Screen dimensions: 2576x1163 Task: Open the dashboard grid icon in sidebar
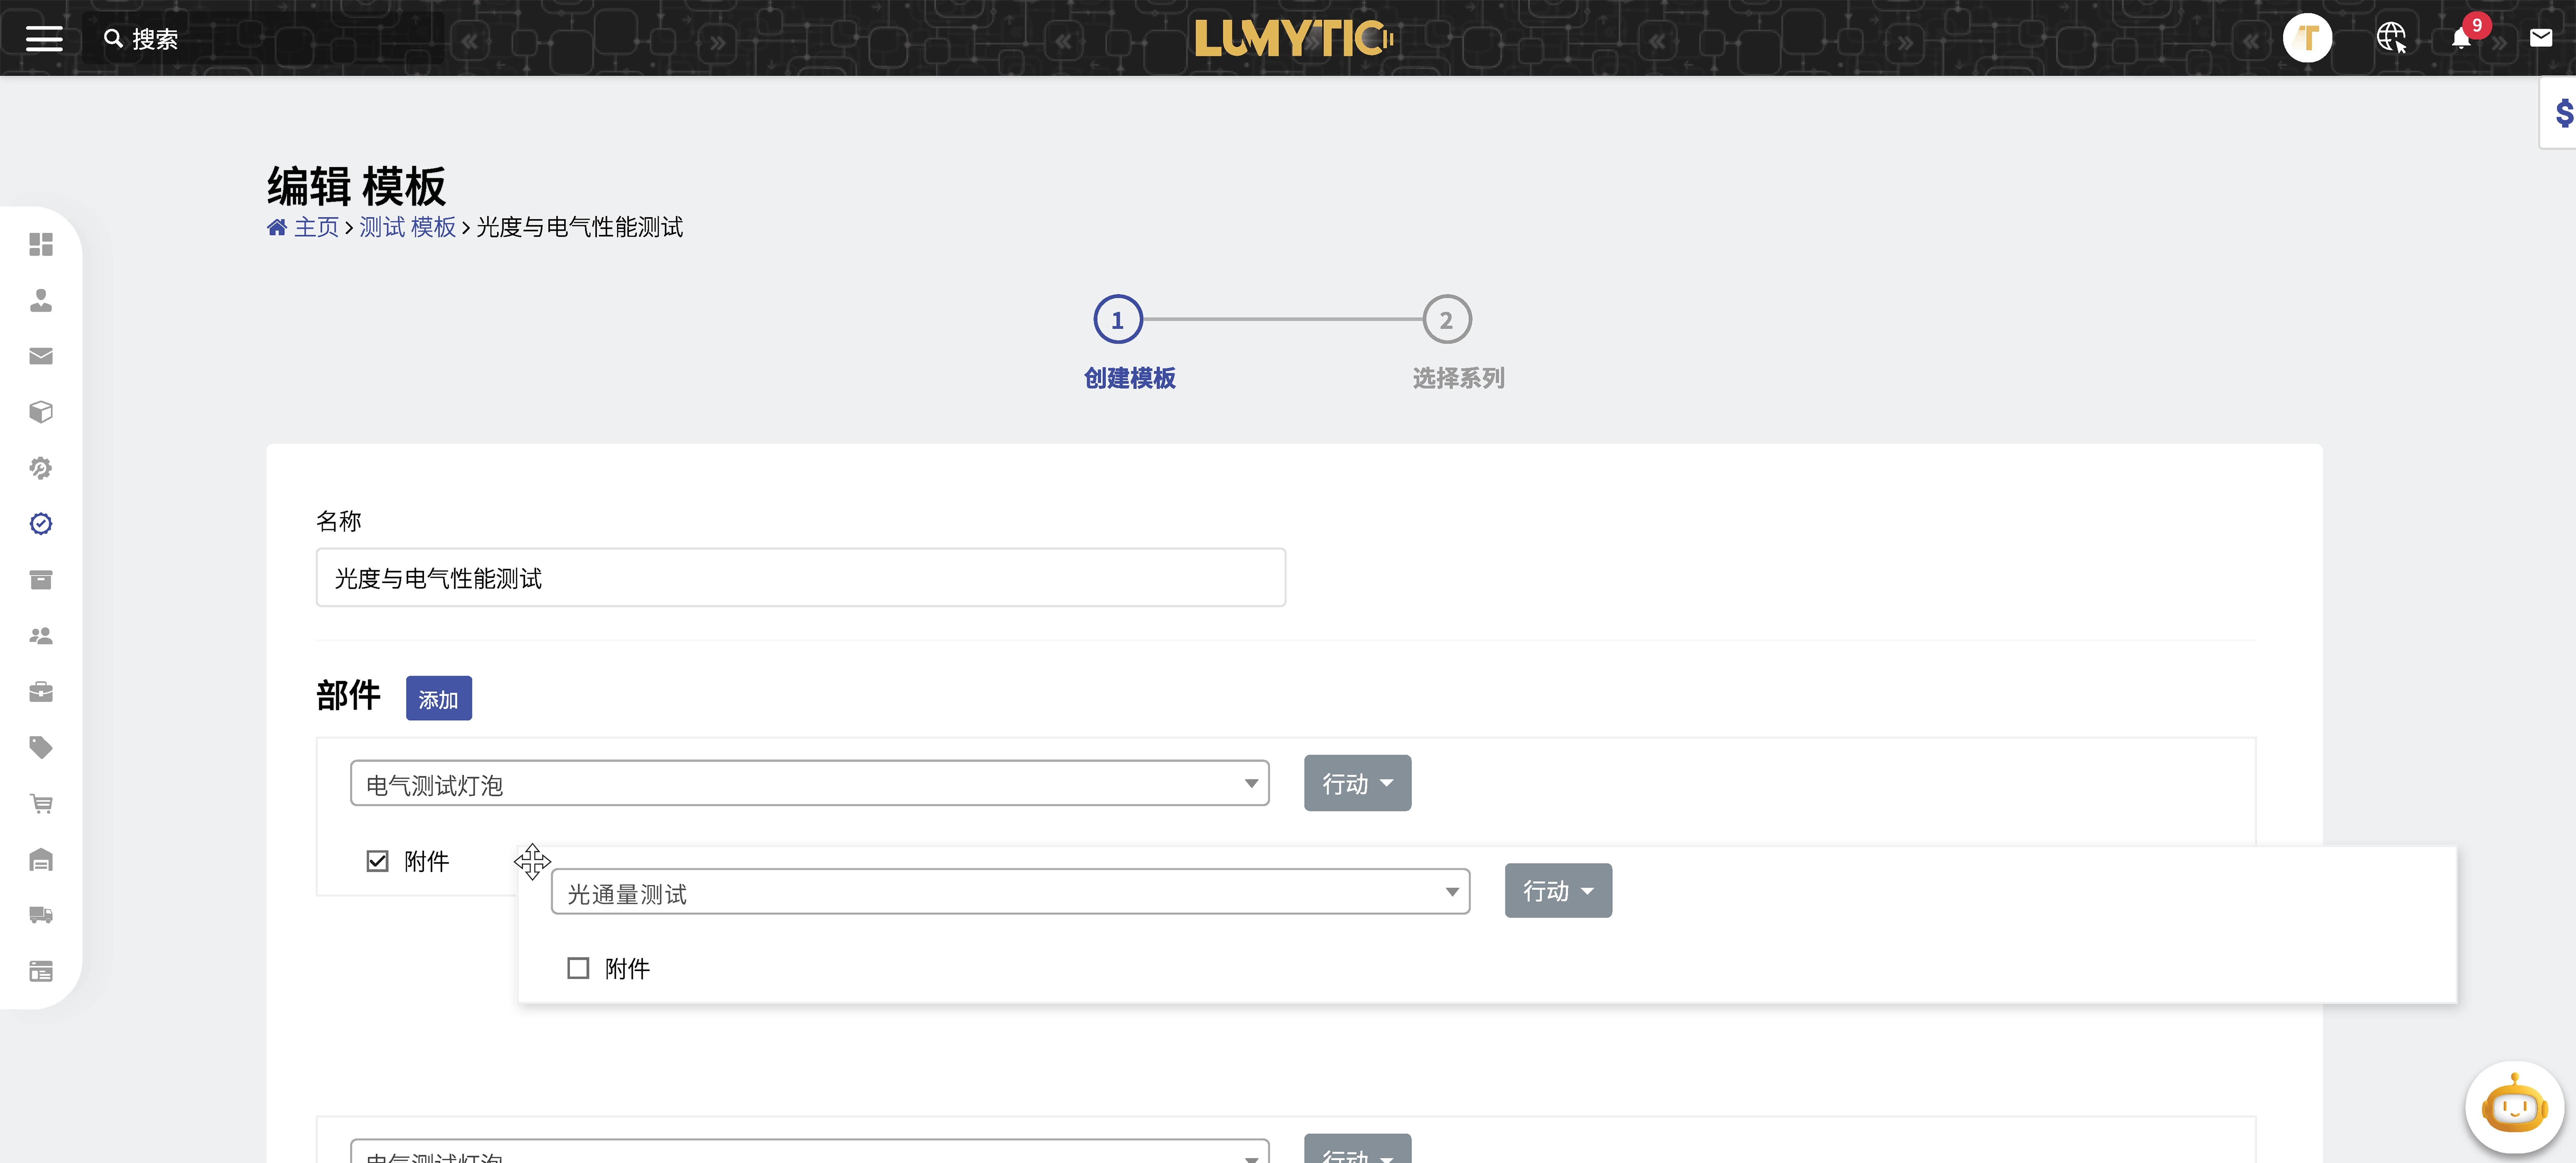coord(41,244)
